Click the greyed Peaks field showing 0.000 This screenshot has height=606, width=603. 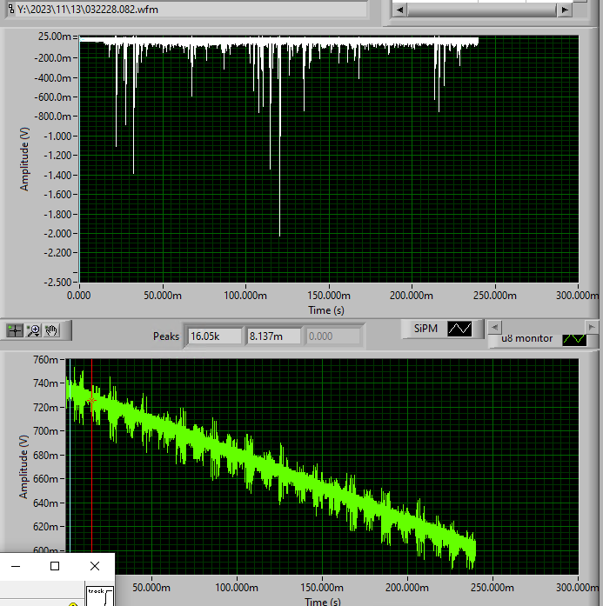point(332,336)
